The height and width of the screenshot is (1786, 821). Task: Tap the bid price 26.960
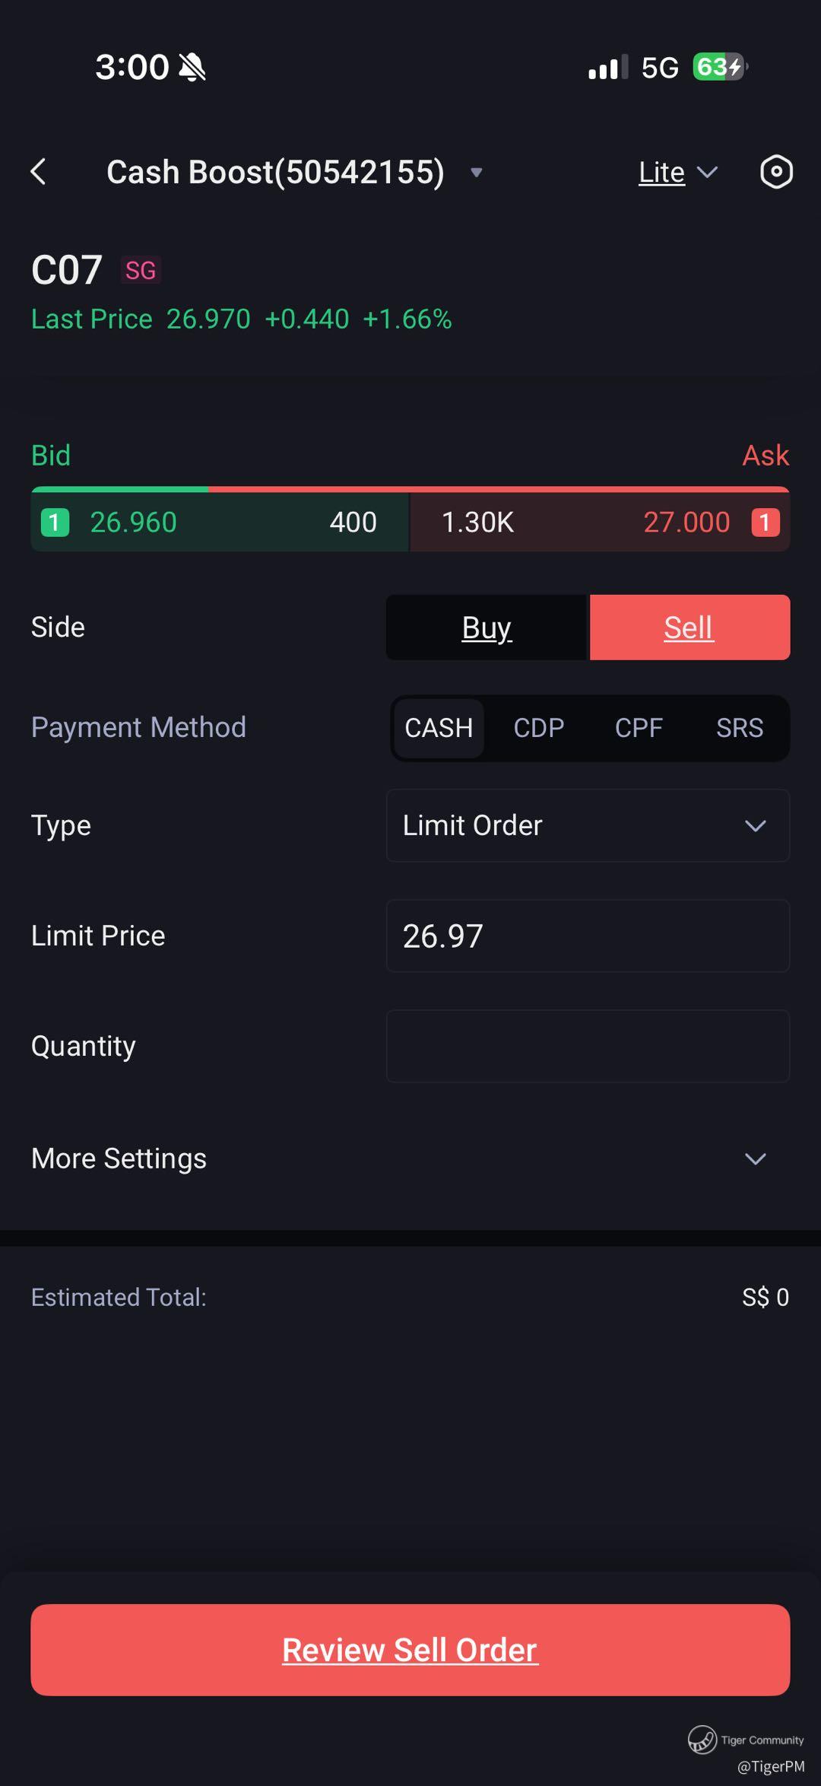(x=134, y=523)
